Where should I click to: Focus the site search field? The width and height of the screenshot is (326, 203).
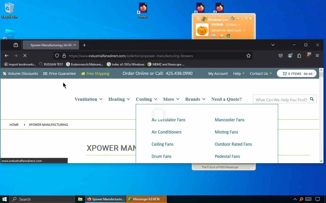click(x=281, y=99)
